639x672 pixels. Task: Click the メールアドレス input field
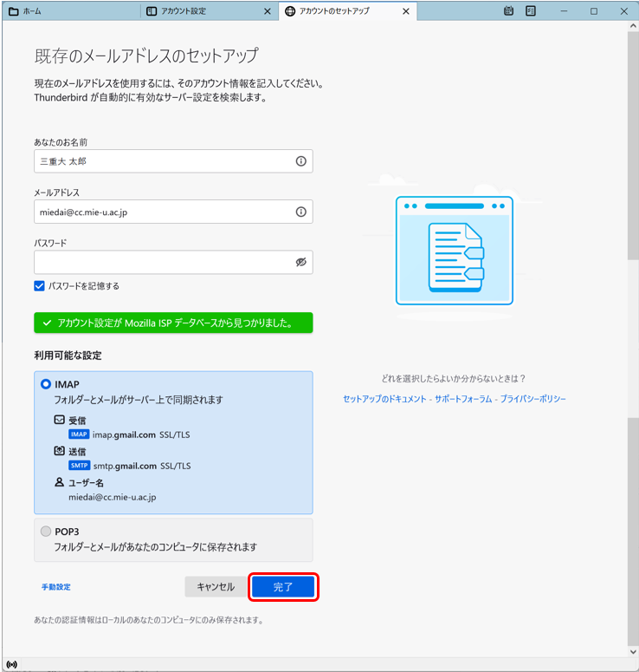coord(173,212)
